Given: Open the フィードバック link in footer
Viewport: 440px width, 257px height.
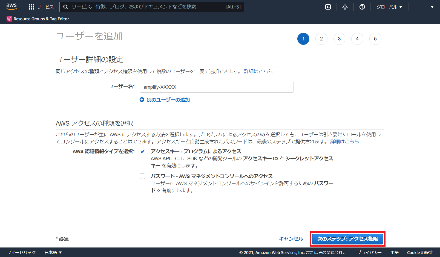Looking at the screenshot, I should (x=21, y=253).
